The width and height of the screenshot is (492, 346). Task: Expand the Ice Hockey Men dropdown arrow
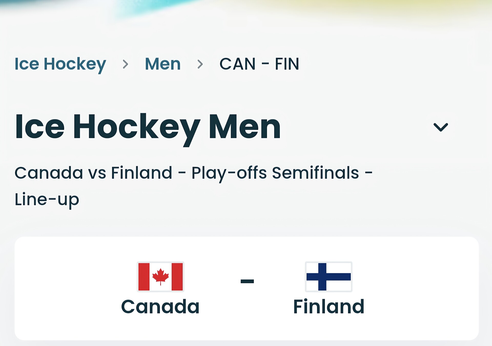[440, 127]
